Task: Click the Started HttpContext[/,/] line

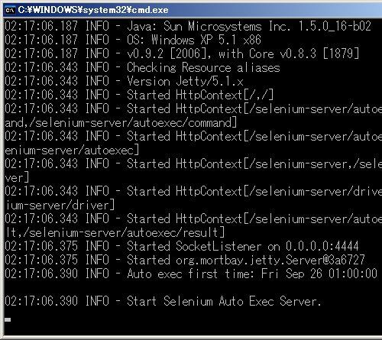Action: 139,95
